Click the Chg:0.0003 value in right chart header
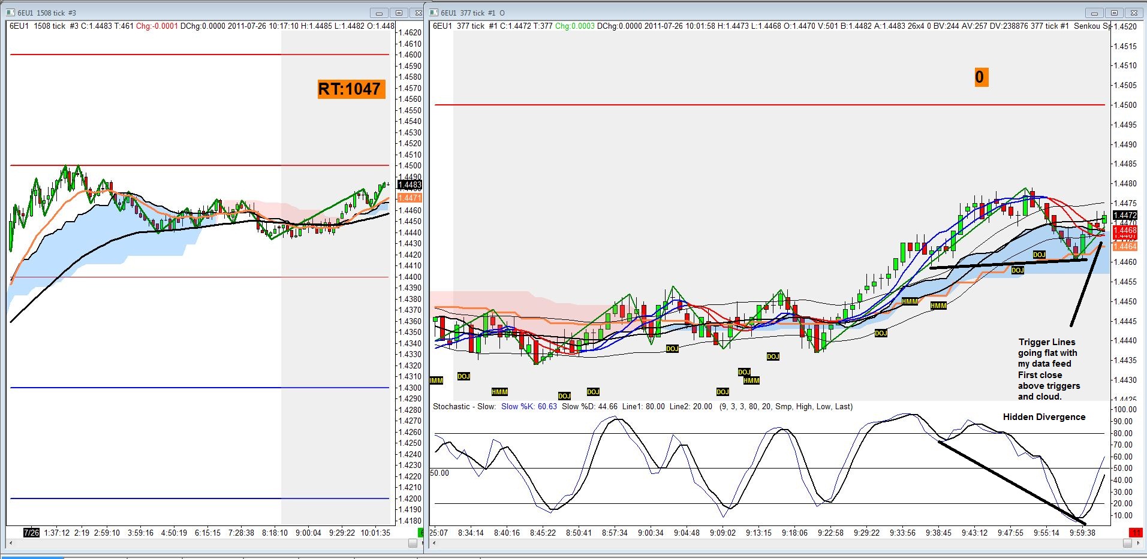This screenshot has width=1147, height=559. click(x=575, y=26)
